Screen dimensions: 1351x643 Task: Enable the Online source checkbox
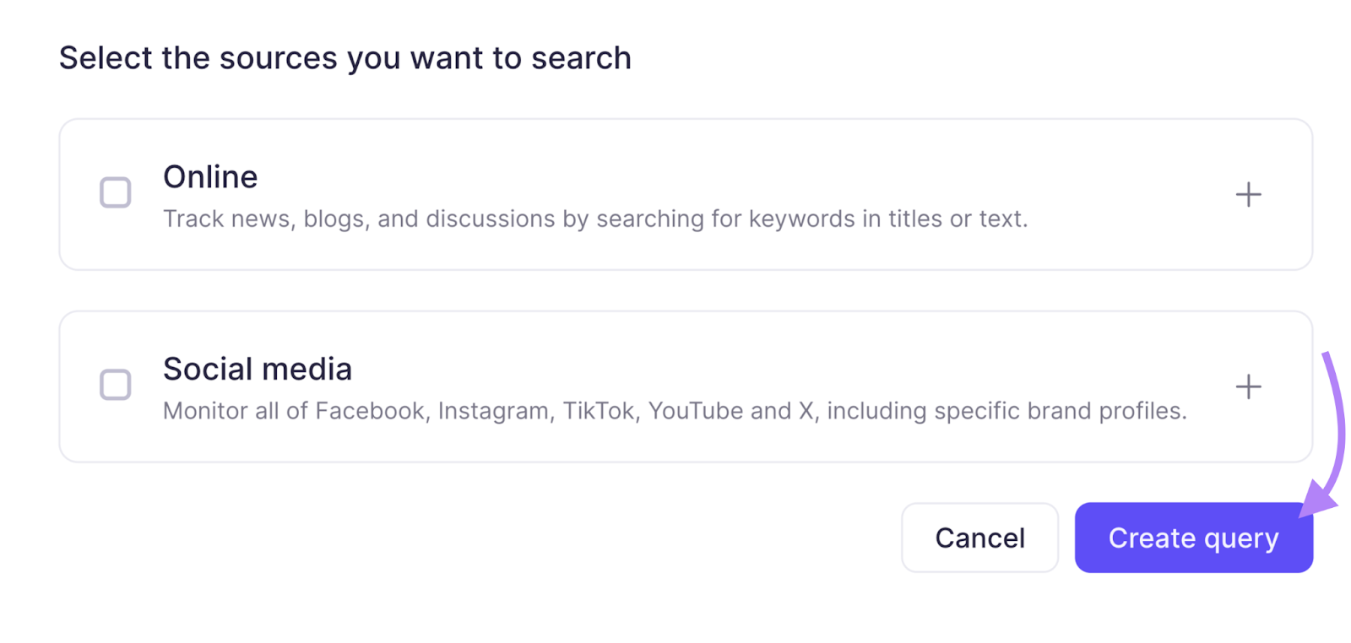[x=116, y=192]
